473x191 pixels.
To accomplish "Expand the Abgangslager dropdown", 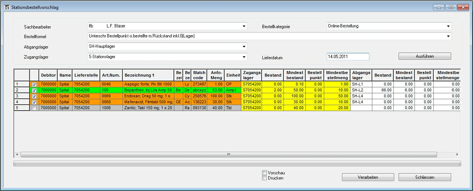I will [x=244, y=47].
